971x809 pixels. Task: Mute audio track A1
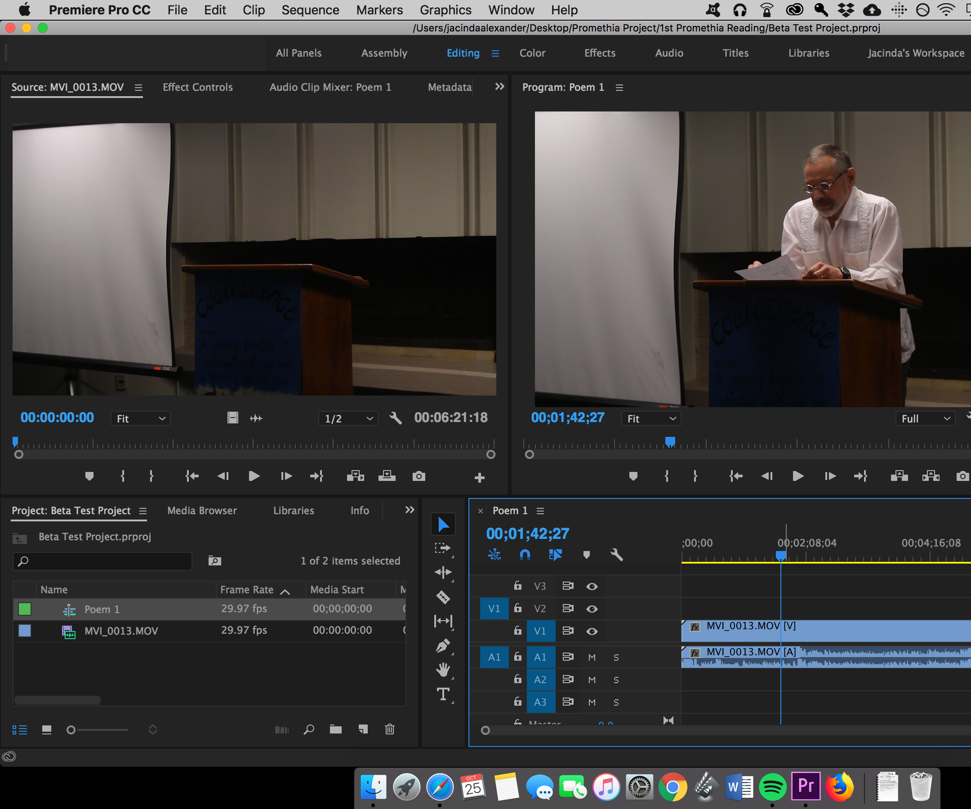592,658
